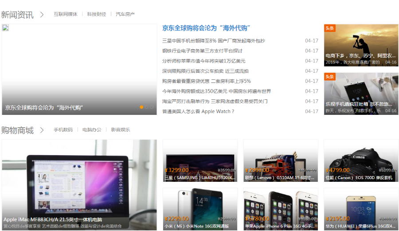
Task: Open article 今年海外购房额或达350亿美元
Action: click(217, 91)
